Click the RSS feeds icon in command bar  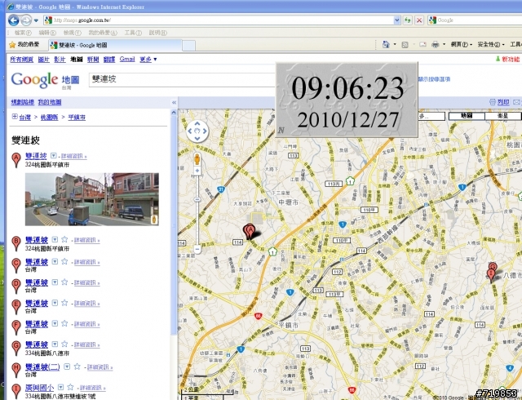point(405,45)
